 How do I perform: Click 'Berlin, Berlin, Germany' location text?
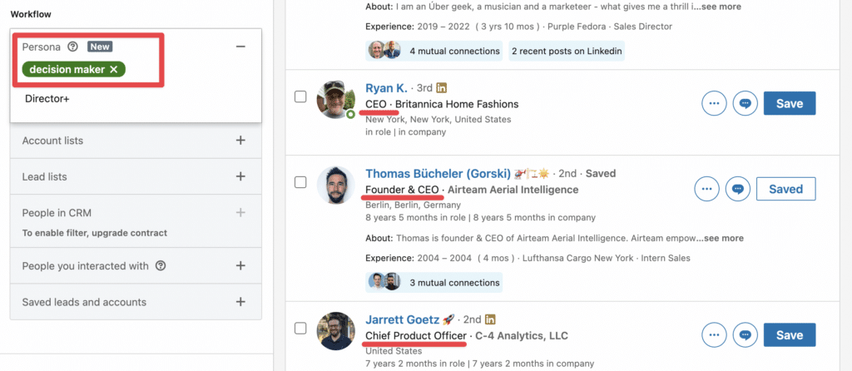coord(413,205)
